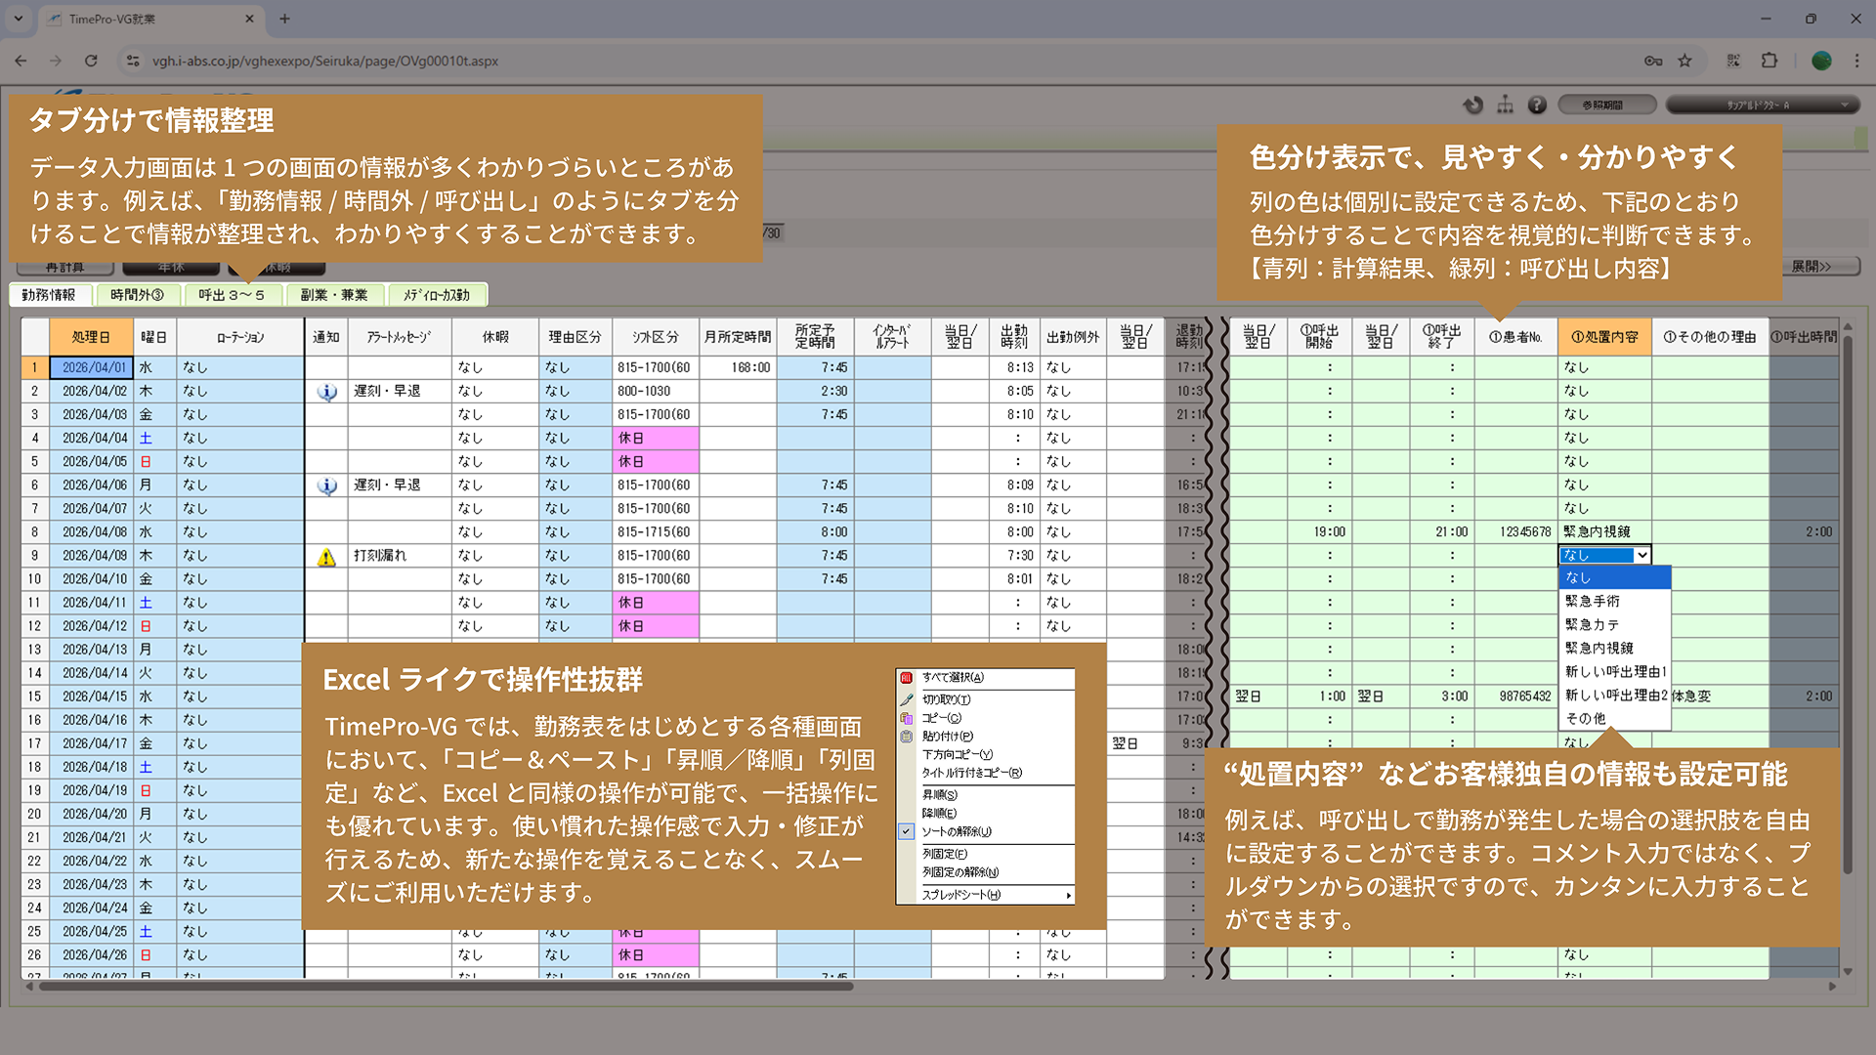1876x1055 pixels.
Task: Select the 2026/04/01 date cell
Action: [x=91, y=368]
